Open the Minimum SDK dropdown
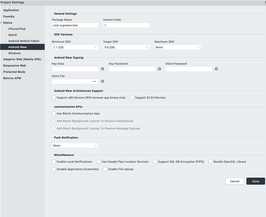The width and height of the screenshot is (266, 217). 75,47
